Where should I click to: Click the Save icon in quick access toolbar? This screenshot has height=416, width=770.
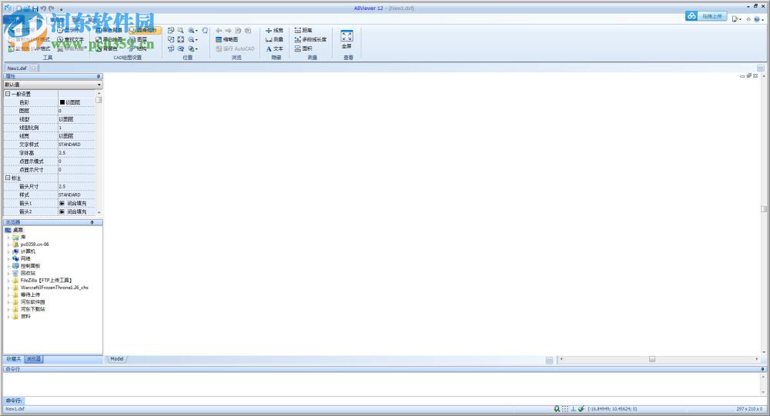point(36,8)
